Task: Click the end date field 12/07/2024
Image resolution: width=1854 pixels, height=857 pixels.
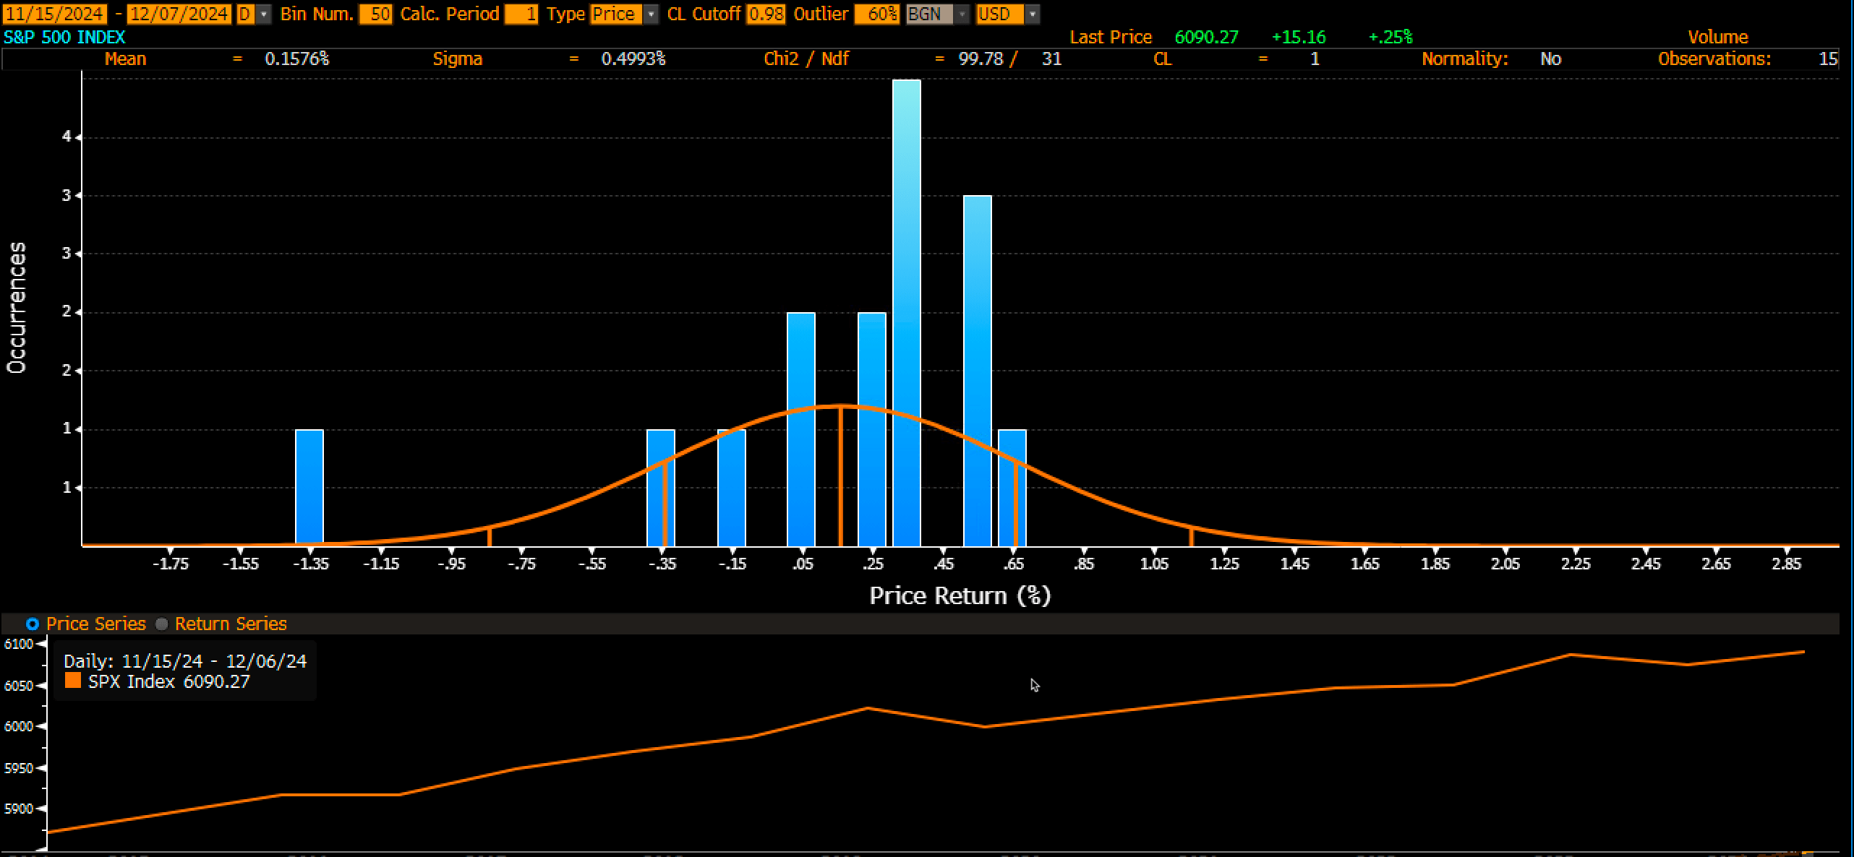Action: click(179, 14)
